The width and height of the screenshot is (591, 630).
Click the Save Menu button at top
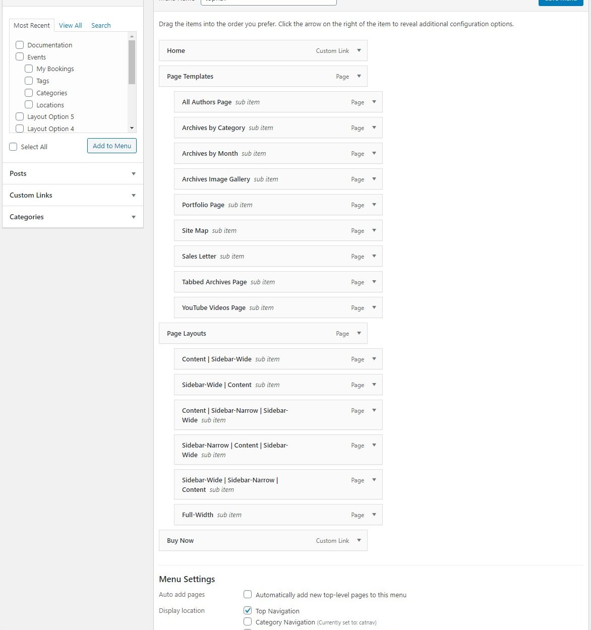(561, 2)
